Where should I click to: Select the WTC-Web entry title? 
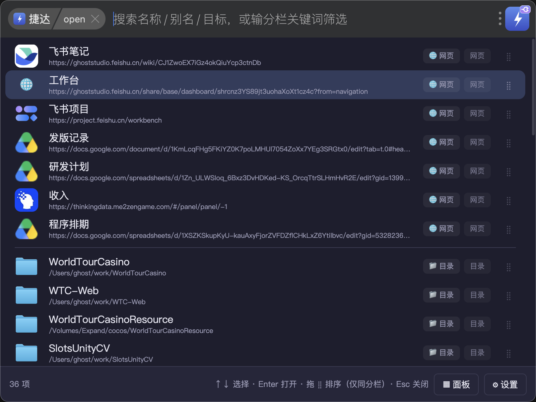pos(74,290)
